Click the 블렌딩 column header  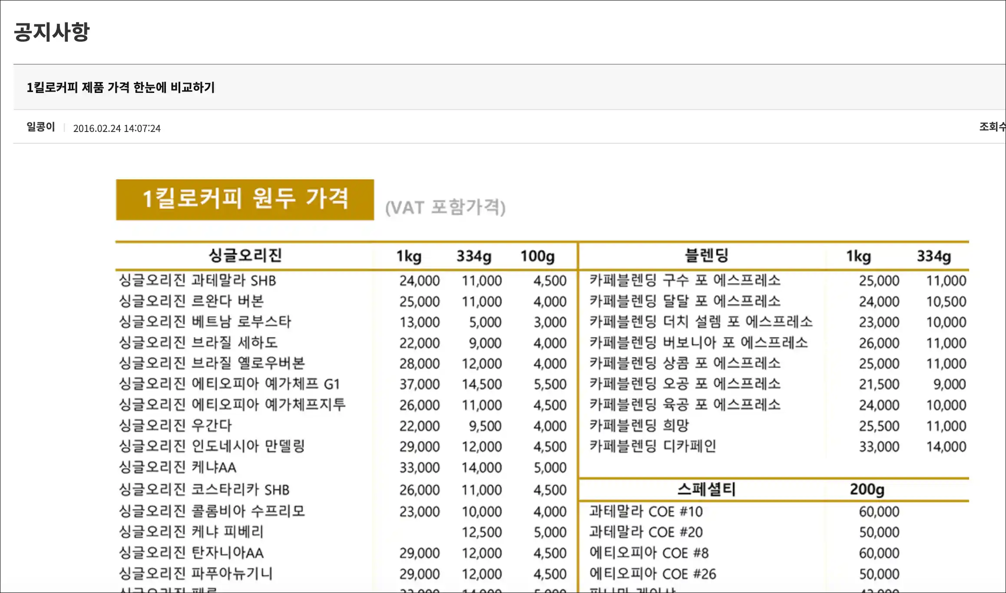click(x=706, y=255)
